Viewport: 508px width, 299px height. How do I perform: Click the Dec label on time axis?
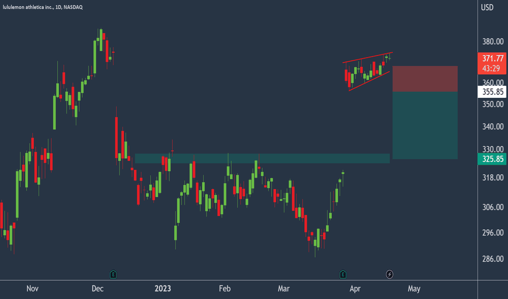98,289
